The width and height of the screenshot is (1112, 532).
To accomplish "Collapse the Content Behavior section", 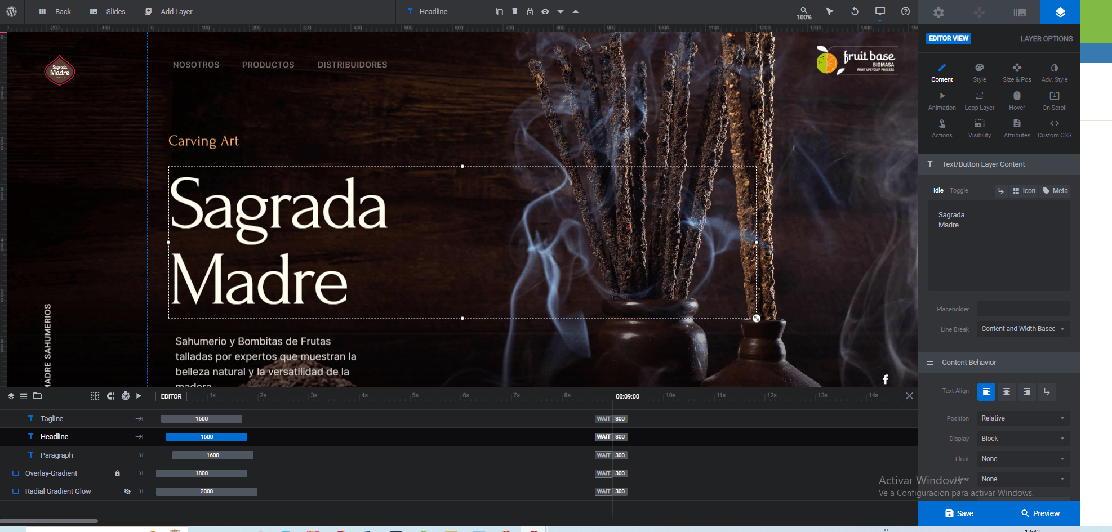I will pos(999,363).
